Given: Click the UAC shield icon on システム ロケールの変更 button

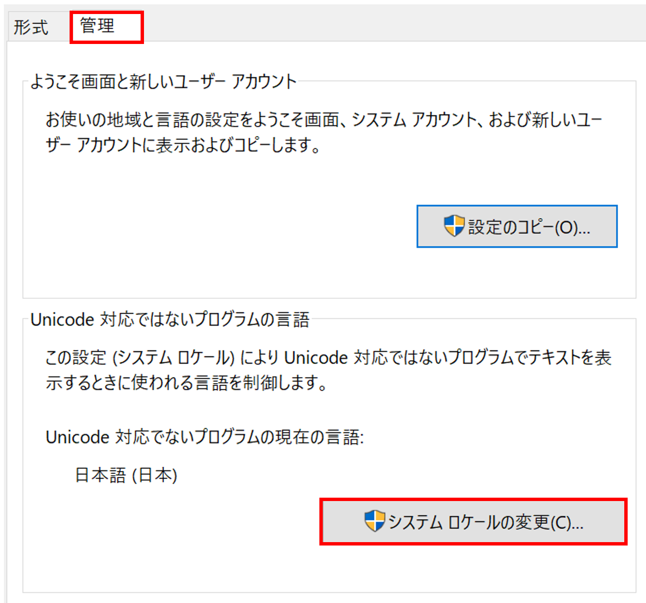Looking at the screenshot, I should coord(374,522).
